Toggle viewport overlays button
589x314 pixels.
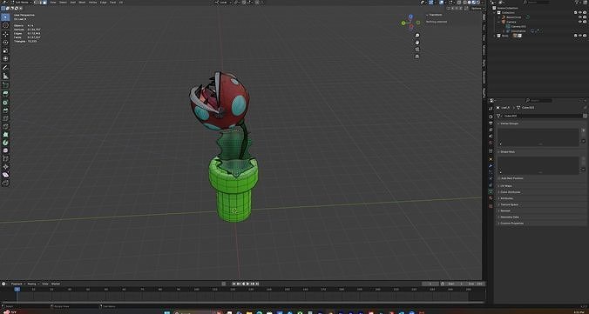tap(442, 3)
